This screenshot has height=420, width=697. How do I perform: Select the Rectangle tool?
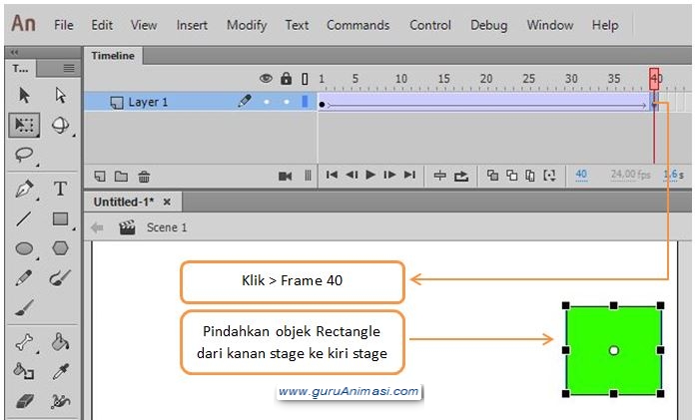pyautogui.click(x=61, y=218)
